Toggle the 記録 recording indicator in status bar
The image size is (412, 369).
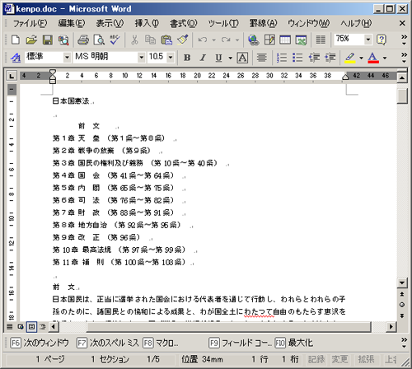(x=316, y=359)
